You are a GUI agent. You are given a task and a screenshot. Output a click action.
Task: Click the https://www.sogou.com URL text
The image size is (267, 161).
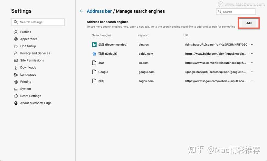215,81
